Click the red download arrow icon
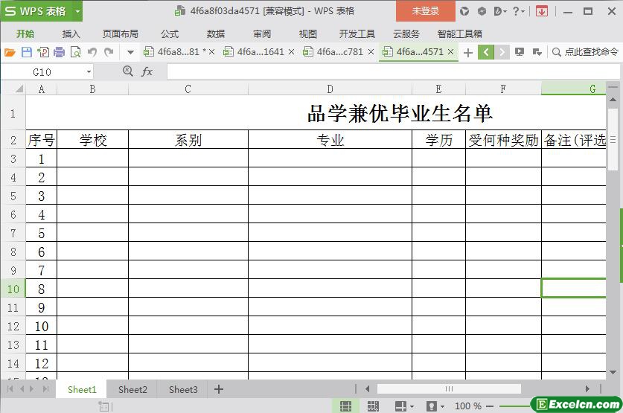 [542, 11]
